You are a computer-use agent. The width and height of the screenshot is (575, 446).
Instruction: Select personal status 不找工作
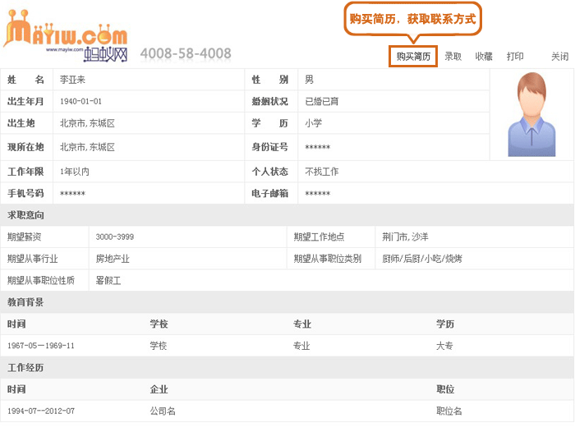click(322, 172)
